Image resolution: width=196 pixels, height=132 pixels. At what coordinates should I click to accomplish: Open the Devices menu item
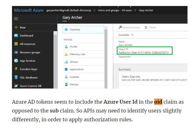click(x=84, y=84)
